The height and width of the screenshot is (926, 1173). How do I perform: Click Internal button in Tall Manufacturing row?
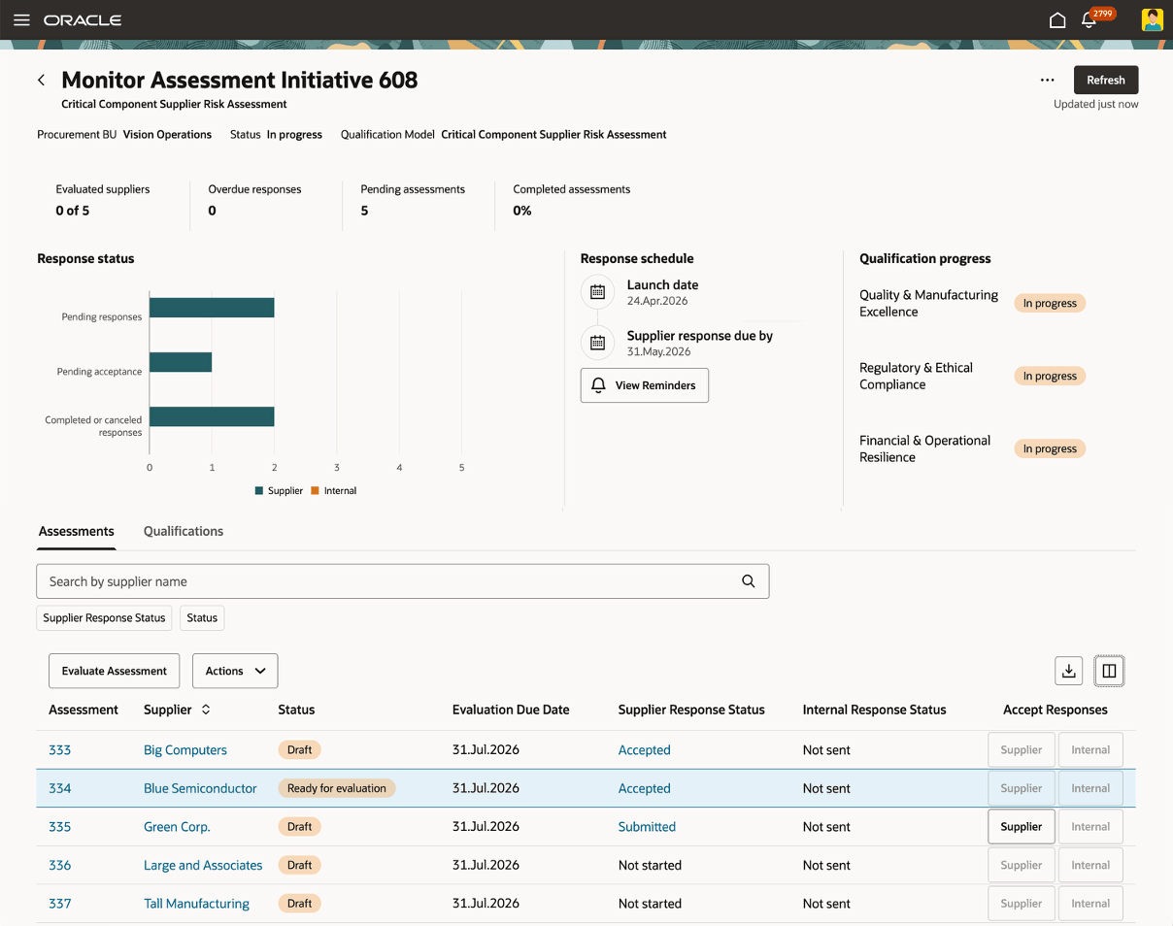pos(1090,904)
